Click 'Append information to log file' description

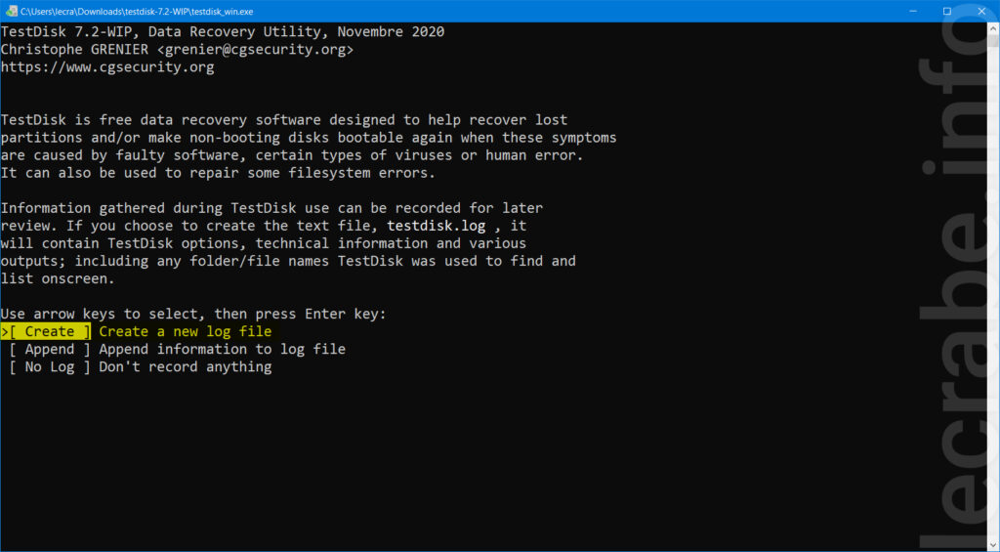click(x=222, y=349)
